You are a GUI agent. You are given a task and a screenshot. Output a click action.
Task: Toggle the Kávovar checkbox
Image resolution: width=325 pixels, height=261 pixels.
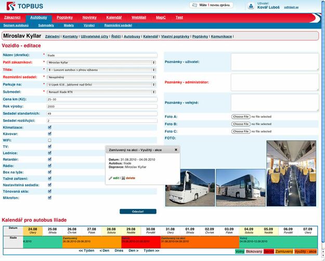pos(49,134)
